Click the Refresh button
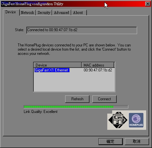152x148 pixels. 77,99
